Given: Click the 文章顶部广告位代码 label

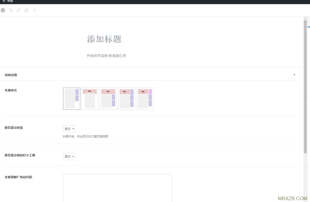Looking at the screenshot, I should 18,177.
